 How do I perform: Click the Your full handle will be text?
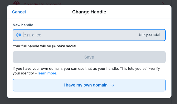pyautogui.click(x=32, y=46)
